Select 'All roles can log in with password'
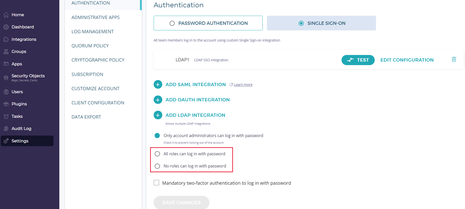Screen dimensions: 465x209 coord(157,154)
